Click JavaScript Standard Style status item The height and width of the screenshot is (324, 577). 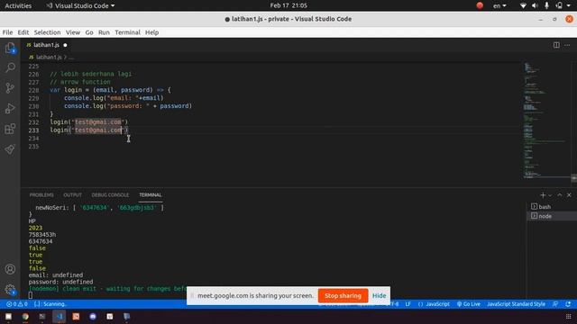(516, 304)
